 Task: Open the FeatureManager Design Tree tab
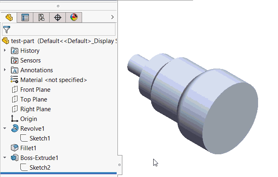(9, 17)
